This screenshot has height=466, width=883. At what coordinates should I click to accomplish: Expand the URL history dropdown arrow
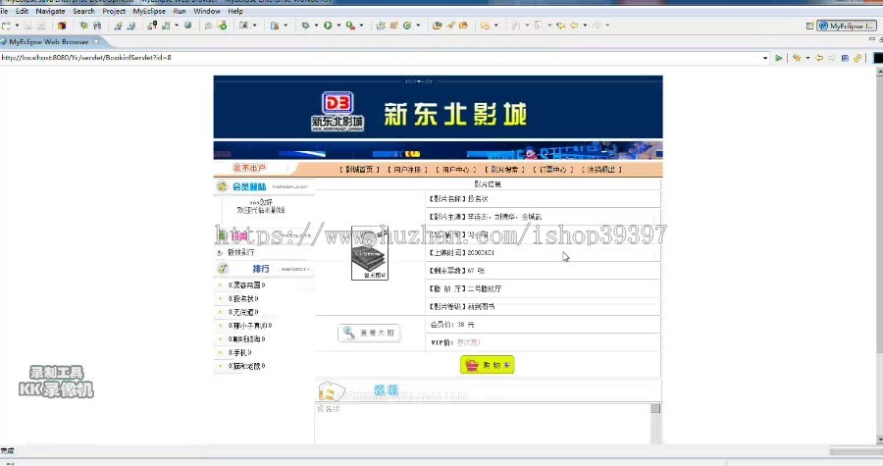coord(764,58)
